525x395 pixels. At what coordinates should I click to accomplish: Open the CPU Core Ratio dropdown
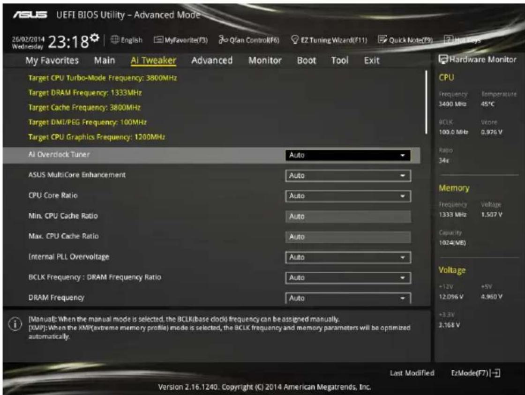click(x=348, y=196)
